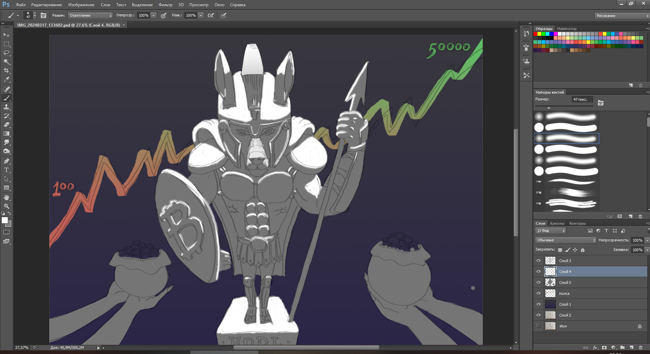Open the Фильтр menu
Viewport: 650px width, 354px height.
[x=166, y=5]
